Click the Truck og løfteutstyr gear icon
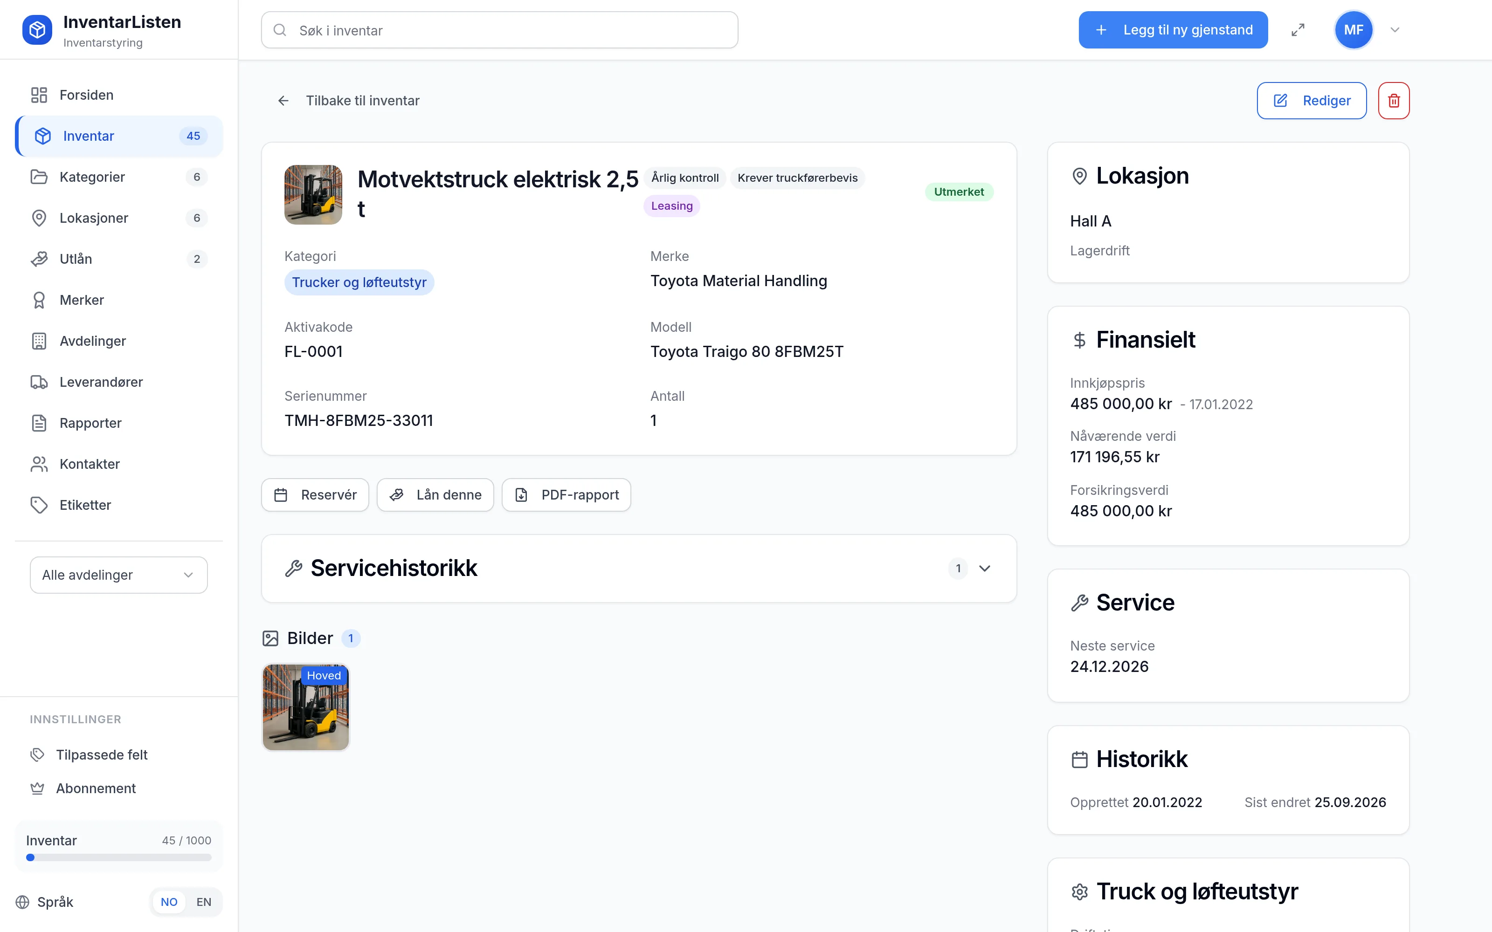1492x932 pixels. pyautogui.click(x=1079, y=892)
